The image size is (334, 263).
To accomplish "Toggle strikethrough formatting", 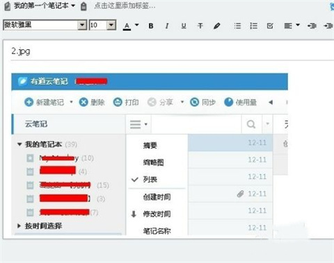I will coord(200,26).
